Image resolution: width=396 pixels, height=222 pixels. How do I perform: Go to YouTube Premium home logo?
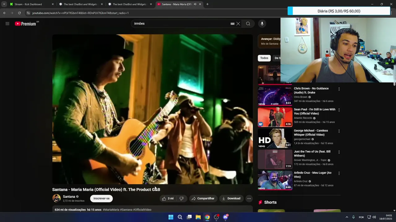coord(26,24)
